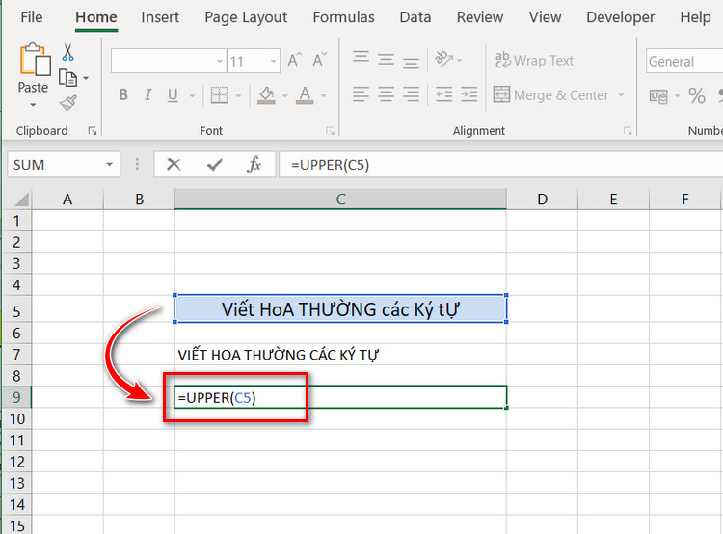Open Copy options dropdown arrow

(x=86, y=78)
